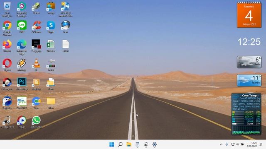Open the Berlin 6° weather gadget

pos(249,62)
